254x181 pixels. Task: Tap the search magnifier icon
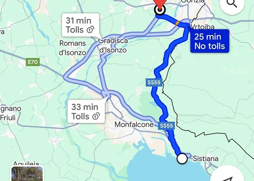click(x=232, y=3)
